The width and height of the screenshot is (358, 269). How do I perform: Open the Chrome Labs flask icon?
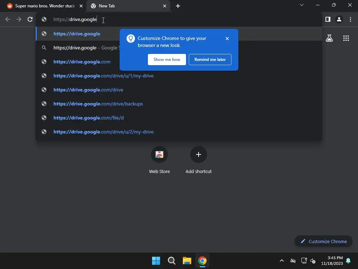tap(329, 38)
